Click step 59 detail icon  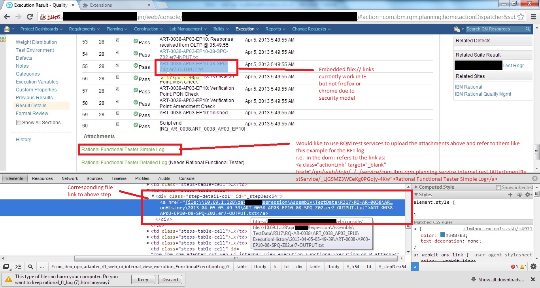tap(117, 114)
